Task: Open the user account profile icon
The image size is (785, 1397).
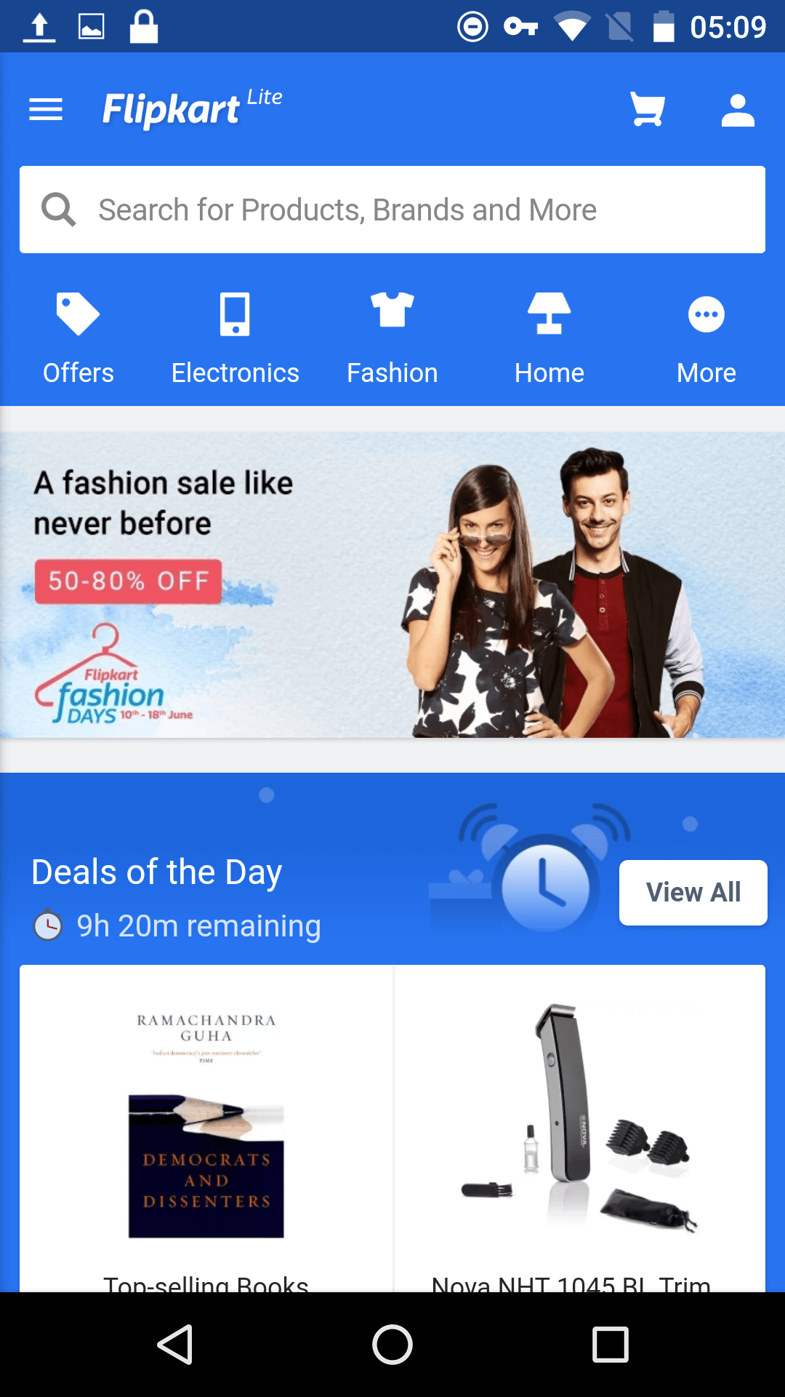Action: tap(738, 110)
